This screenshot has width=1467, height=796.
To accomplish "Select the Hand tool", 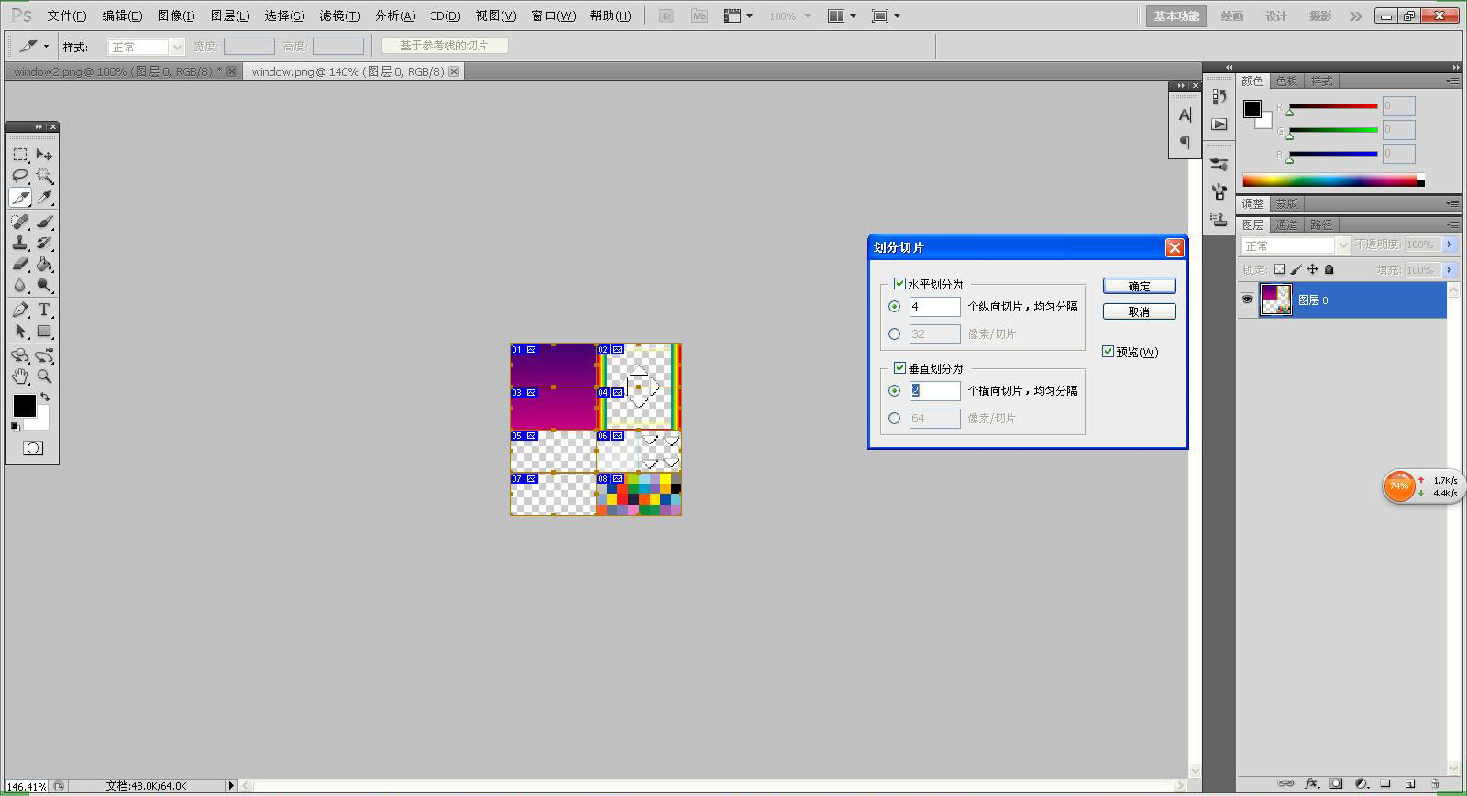I will pos(20,376).
